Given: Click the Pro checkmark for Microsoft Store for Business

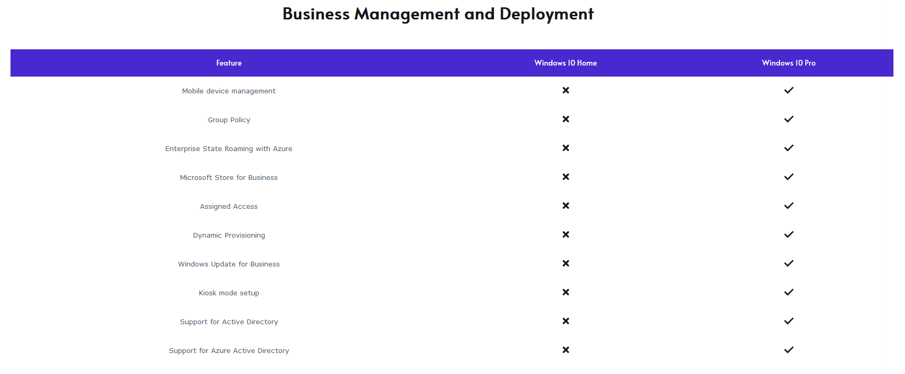Looking at the screenshot, I should pyautogui.click(x=788, y=177).
